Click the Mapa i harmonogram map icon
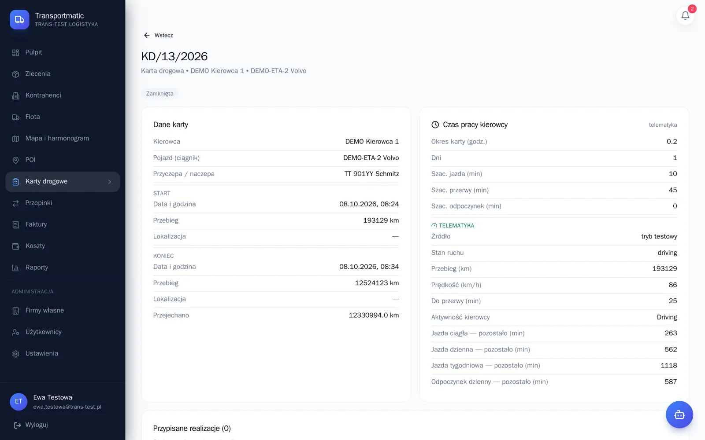The height and width of the screenshot is (440, 705). pyautogui.click(x=16, y=139)
